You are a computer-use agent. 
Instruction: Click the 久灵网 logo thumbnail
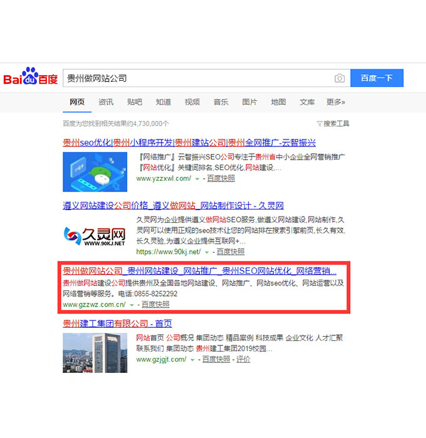tap(95, 236)
